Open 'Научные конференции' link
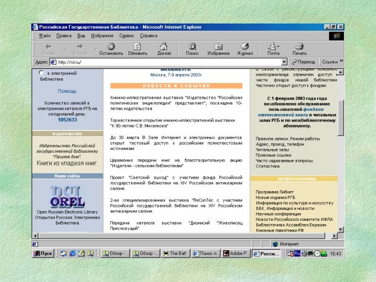This screenshot has height=282, width=376. coord(278,214)
